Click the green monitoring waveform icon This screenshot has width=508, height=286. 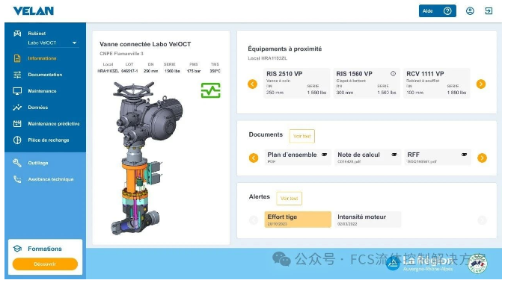coord(210,90)
